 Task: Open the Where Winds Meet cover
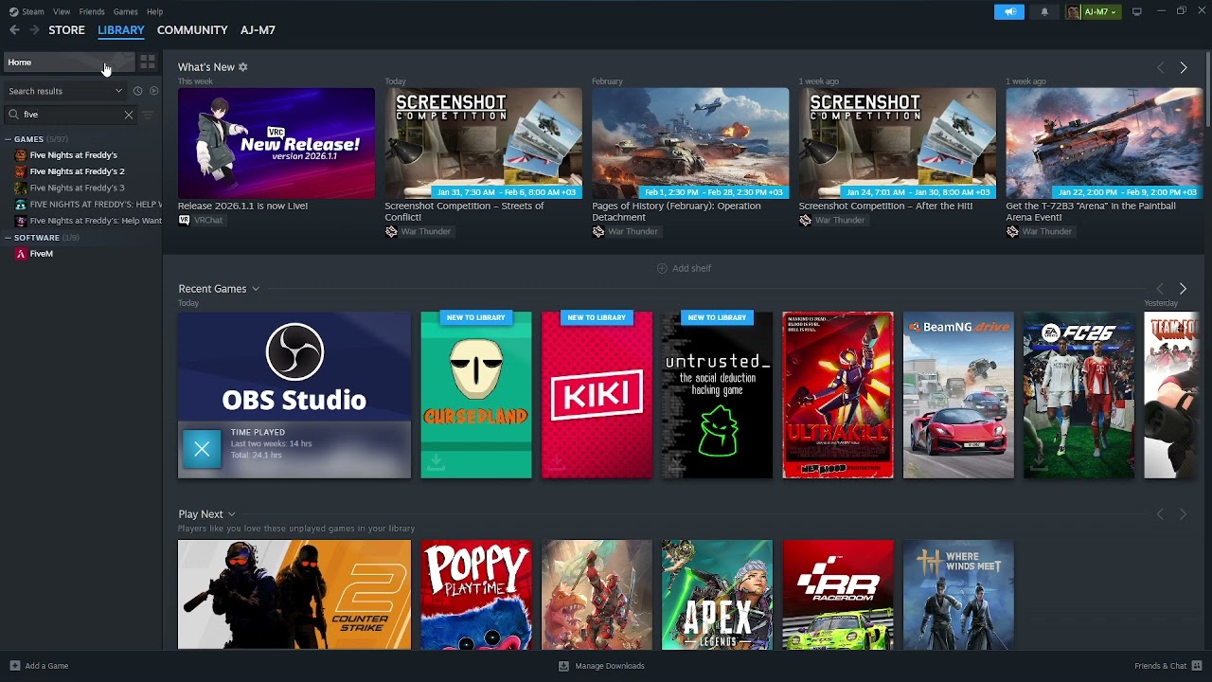point(958,595)
